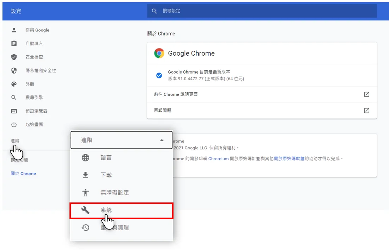Click the blue update check mark icon
This screenshot has height=250, width=389.
pyautogui.click(x=159, y=75)
